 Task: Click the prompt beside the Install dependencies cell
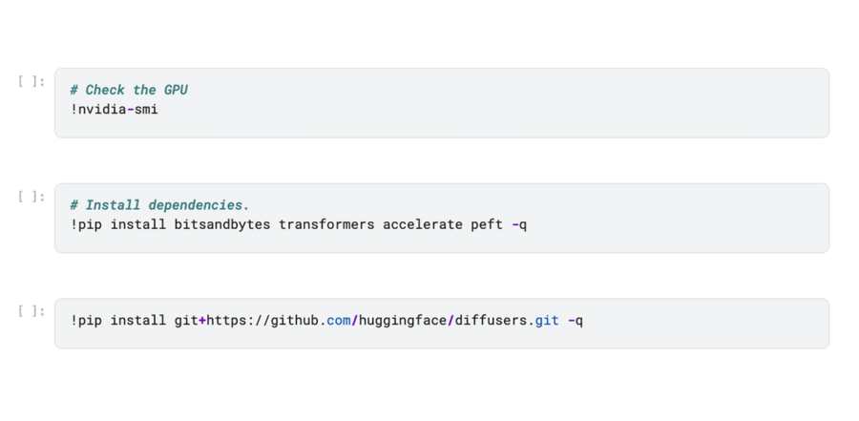coord(31,197)
